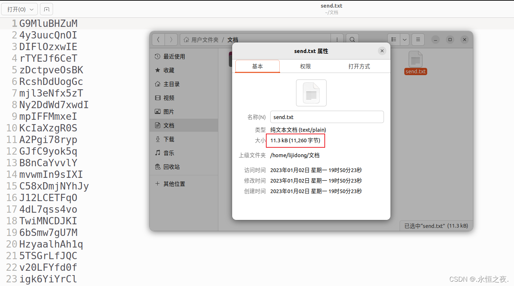Click line 5 text zDctpveOsBK
Viewport: 514px width, 286px height.
(x=51, y=70)
